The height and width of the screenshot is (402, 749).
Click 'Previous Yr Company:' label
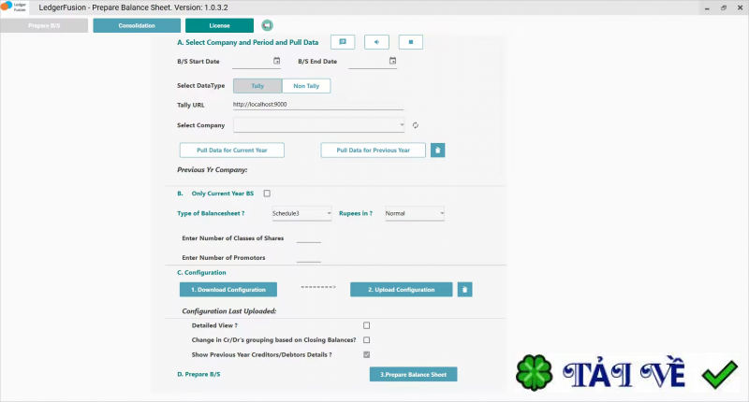coord(213,170)
